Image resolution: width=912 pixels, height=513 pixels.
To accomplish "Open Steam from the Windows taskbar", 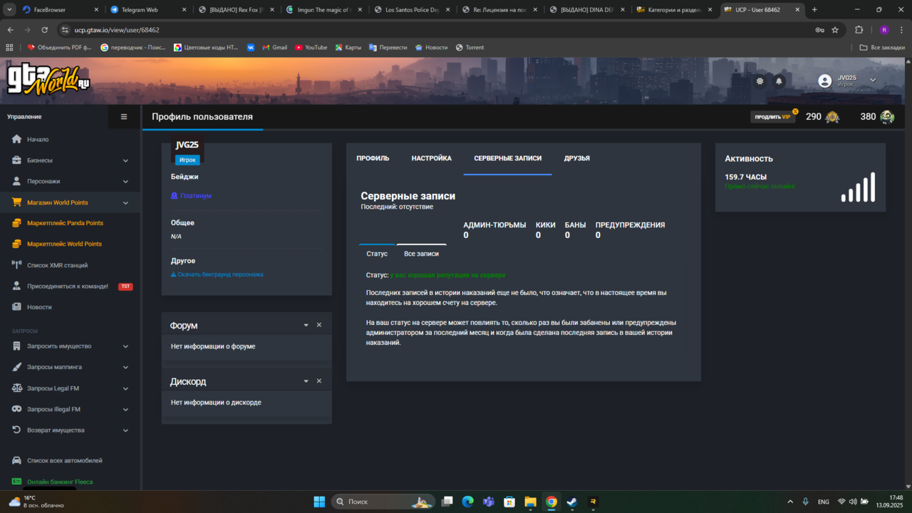I will [572, 502].
